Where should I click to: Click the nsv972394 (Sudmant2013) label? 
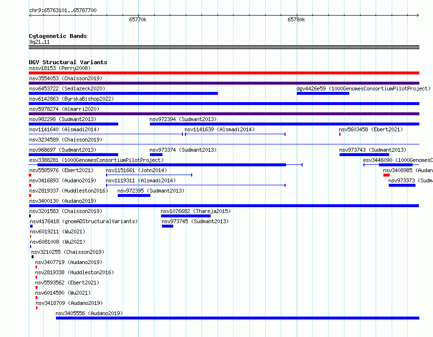click(x=183, y=119)
